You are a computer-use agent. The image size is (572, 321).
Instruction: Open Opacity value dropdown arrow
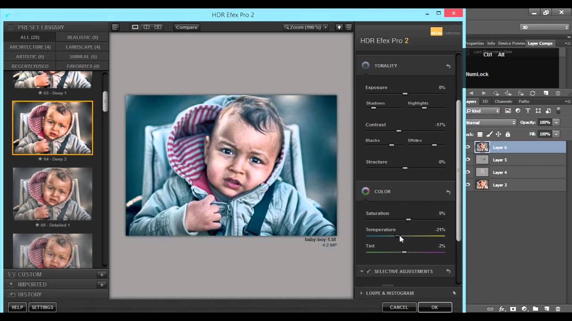(556, 122)
